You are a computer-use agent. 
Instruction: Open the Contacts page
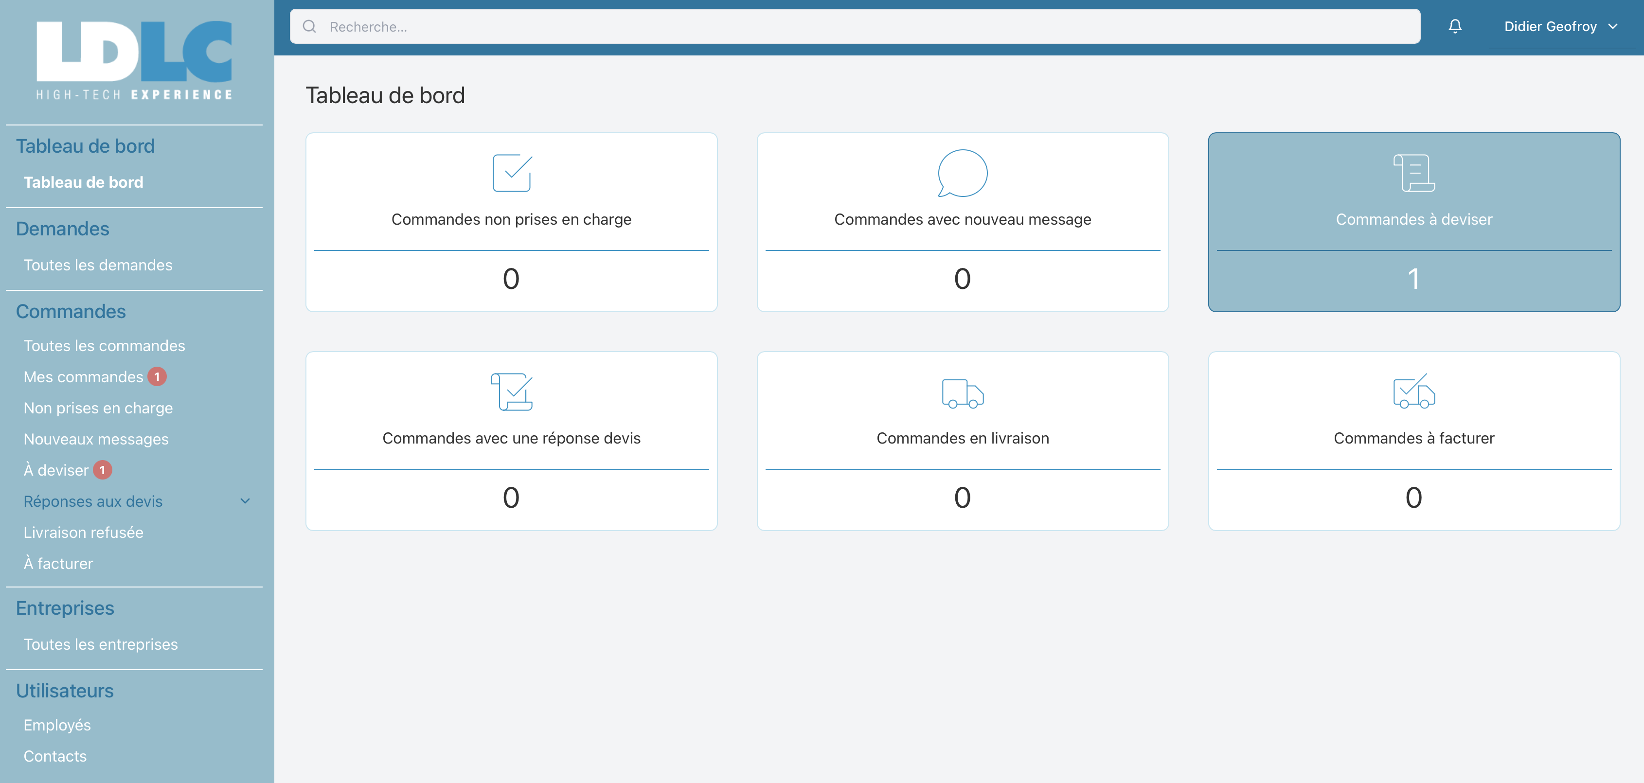55,757
